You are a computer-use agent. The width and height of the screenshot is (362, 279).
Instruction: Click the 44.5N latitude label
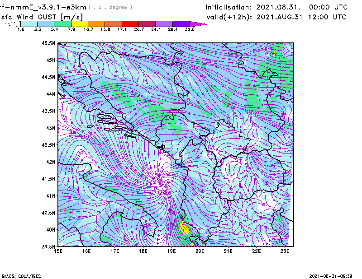pos(48,77)
